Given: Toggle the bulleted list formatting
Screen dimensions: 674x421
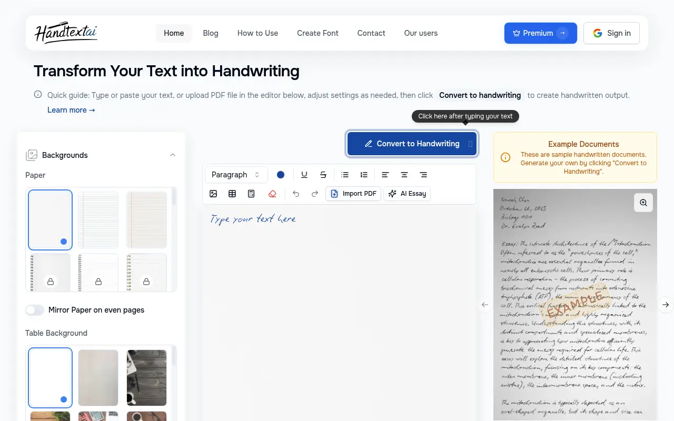Looking at the screenshot, I should (x=345, y=174).
